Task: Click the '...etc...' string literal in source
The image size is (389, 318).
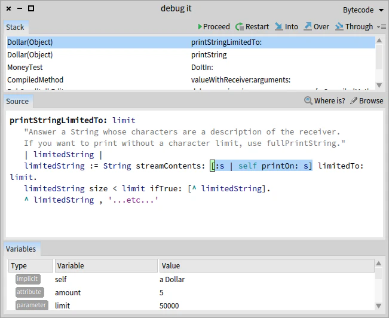Action: click(x=133, y=200)
